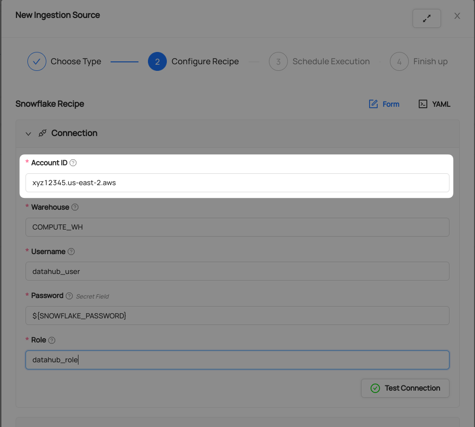
Task: Click the step 2 circle icon
Action: click(x=157, y=61)
